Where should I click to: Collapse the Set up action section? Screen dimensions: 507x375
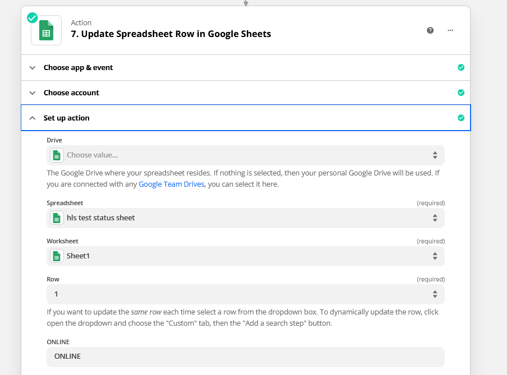tap(66, 118)
